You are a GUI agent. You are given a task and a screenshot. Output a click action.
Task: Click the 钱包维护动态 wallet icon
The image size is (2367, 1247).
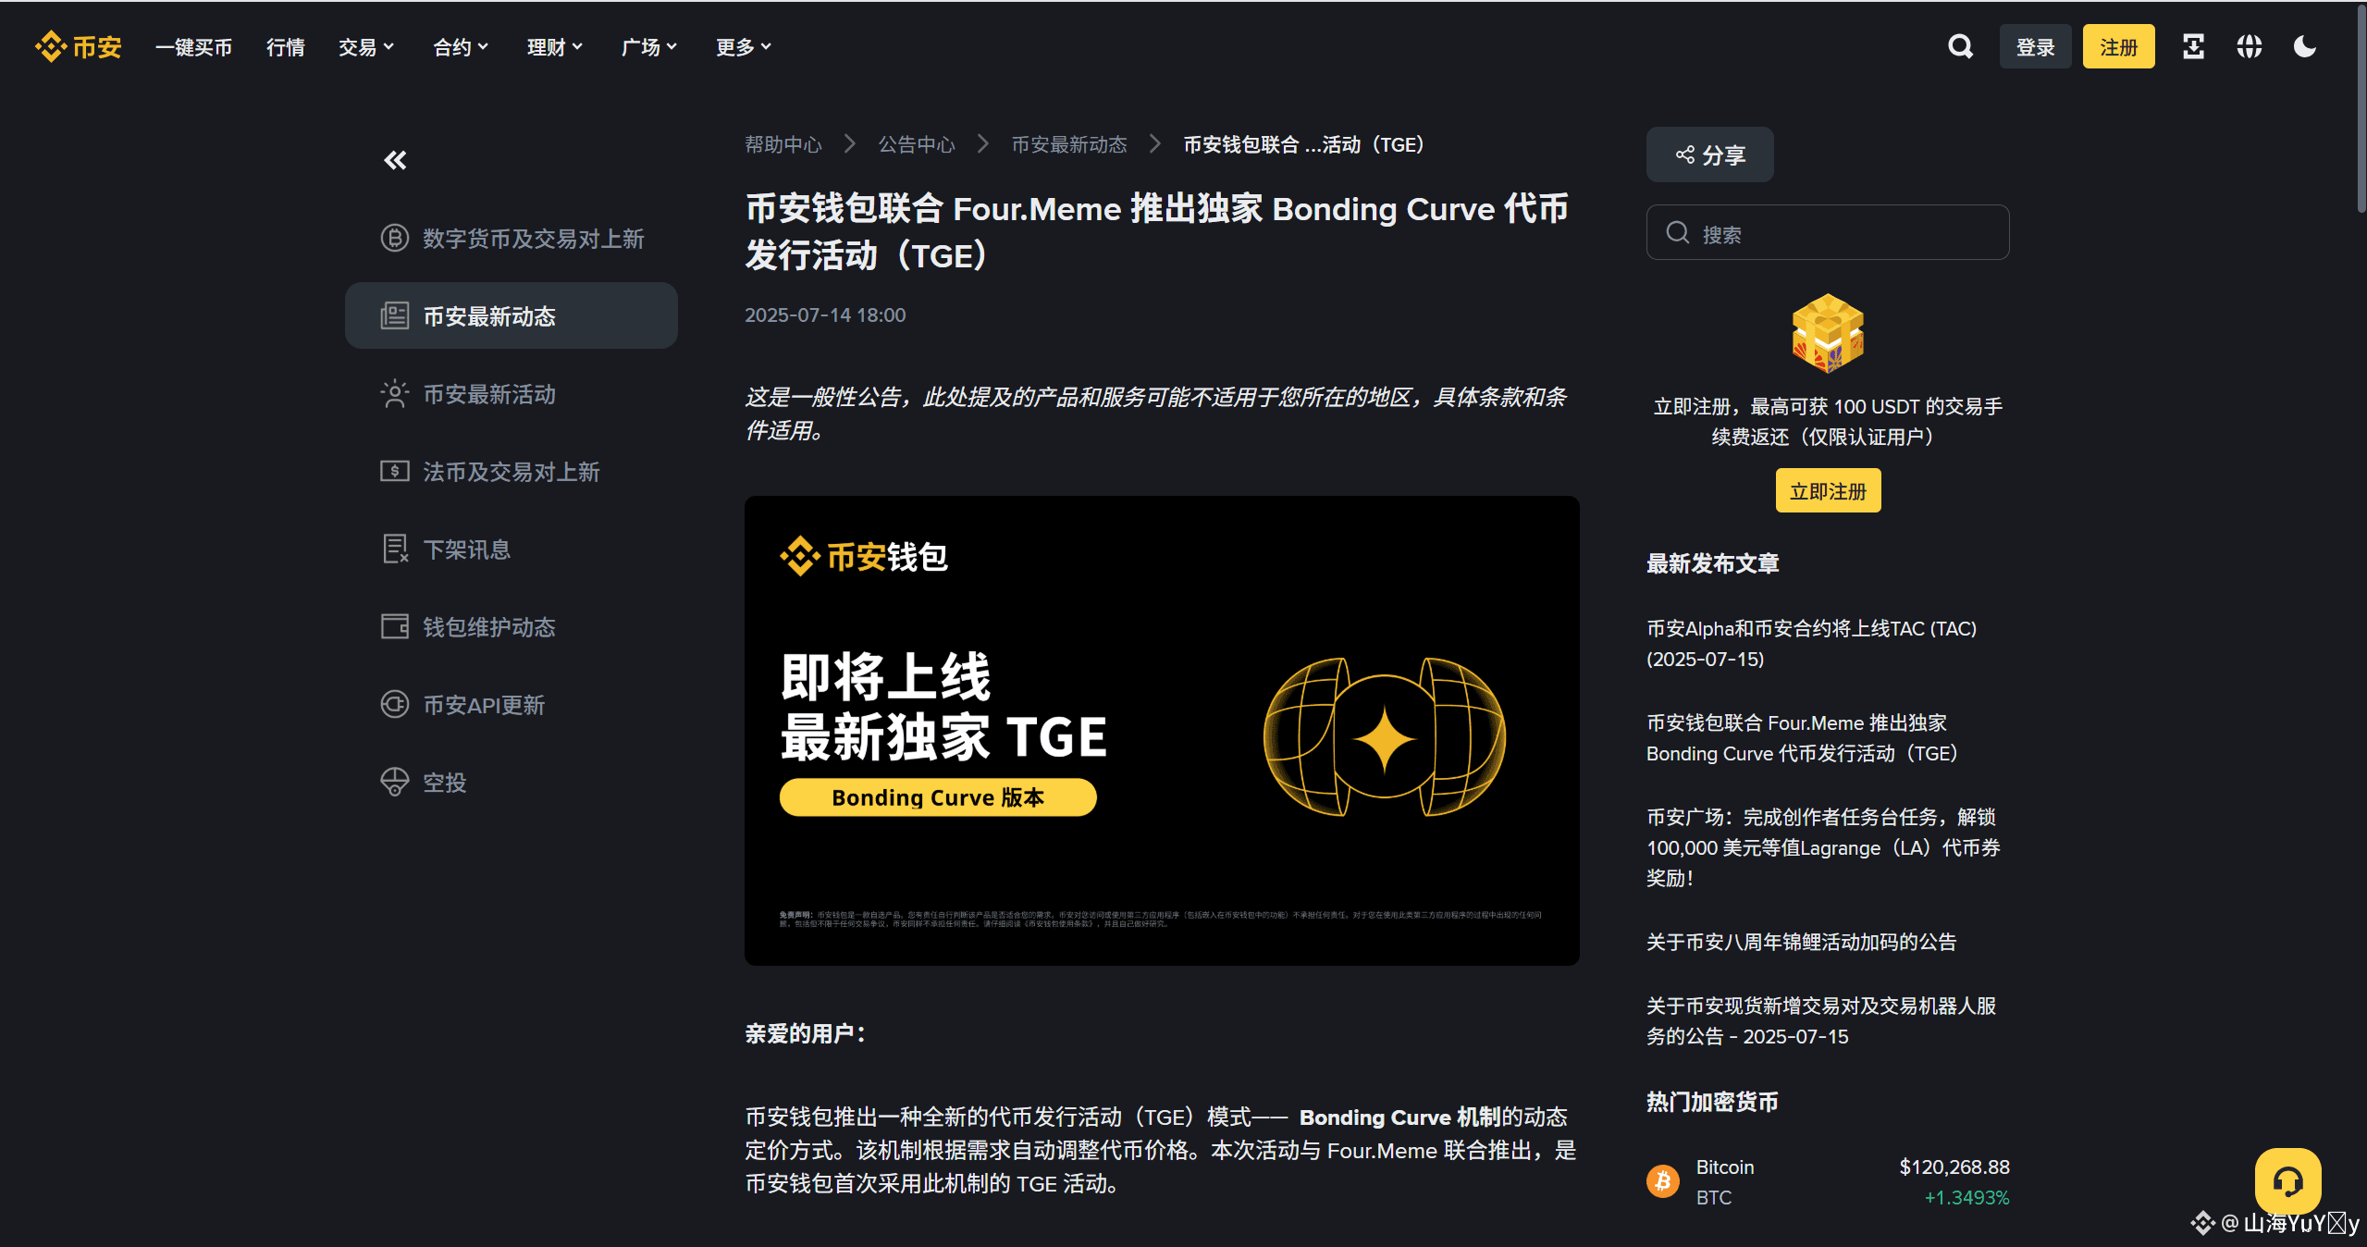(x=395, y=626)
